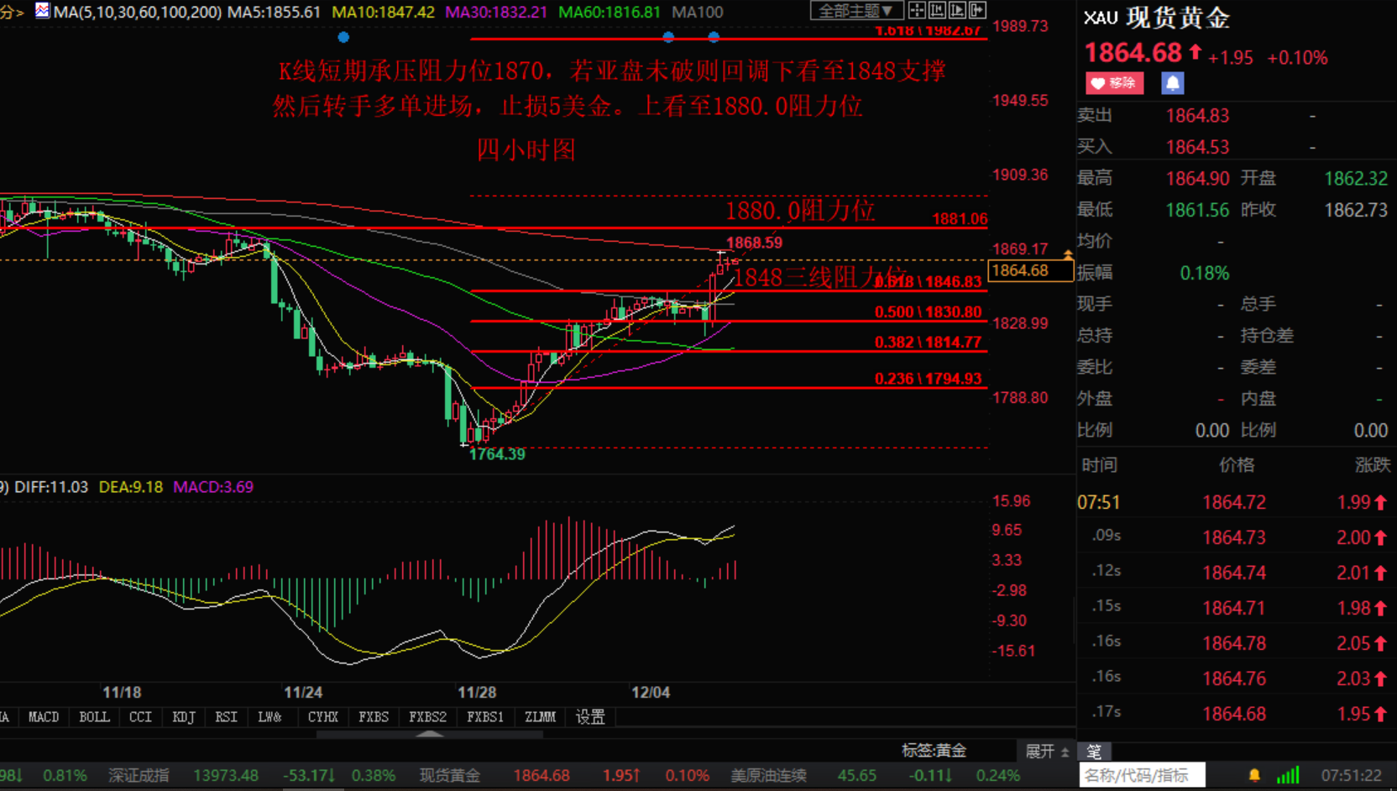Click the third chart layout icon after 全部主题
This screenshot has height=791, width=1397.
pyautogui.click(x=957, y=10)
